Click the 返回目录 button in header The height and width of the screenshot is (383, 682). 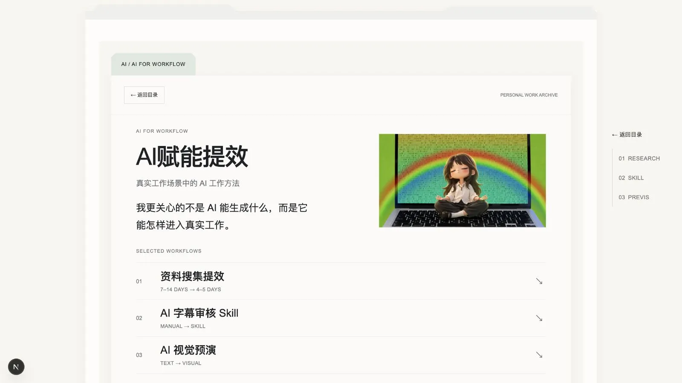click(x=144, y=95)
